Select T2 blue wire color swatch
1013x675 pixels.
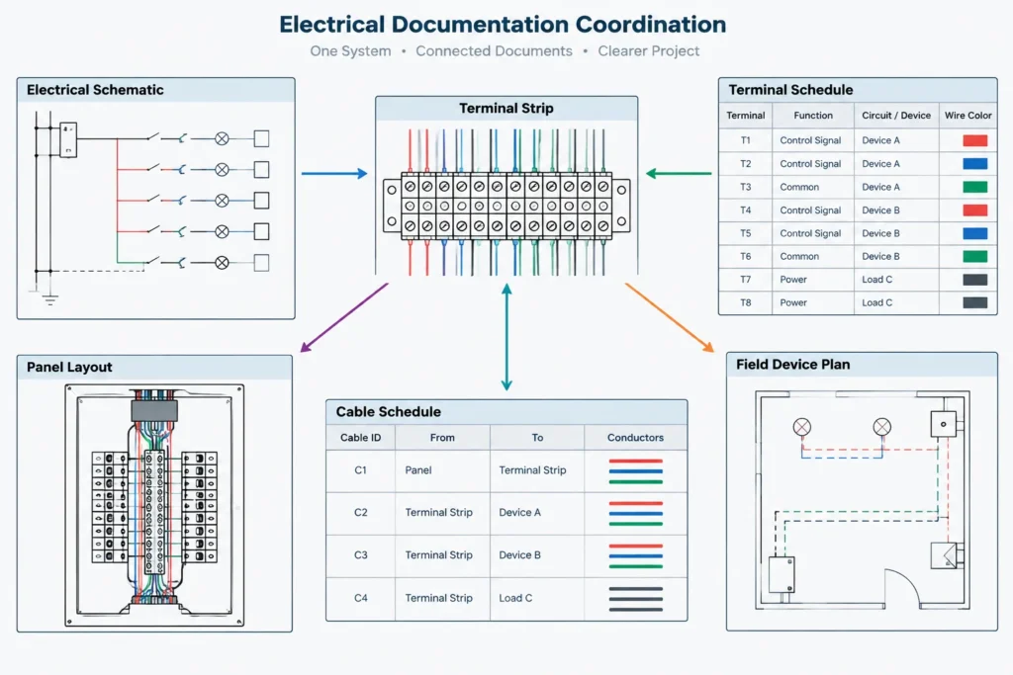pos(974,164)
